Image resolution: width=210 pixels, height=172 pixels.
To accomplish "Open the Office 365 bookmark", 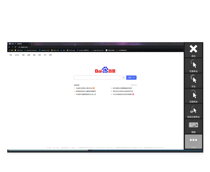I will [x=55, y=50].
